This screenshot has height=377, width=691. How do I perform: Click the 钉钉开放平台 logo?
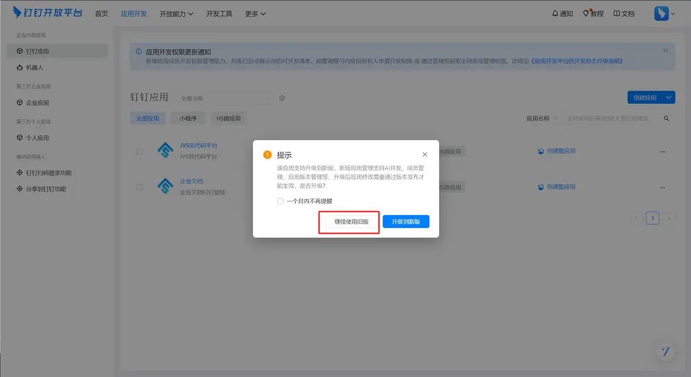45,13
